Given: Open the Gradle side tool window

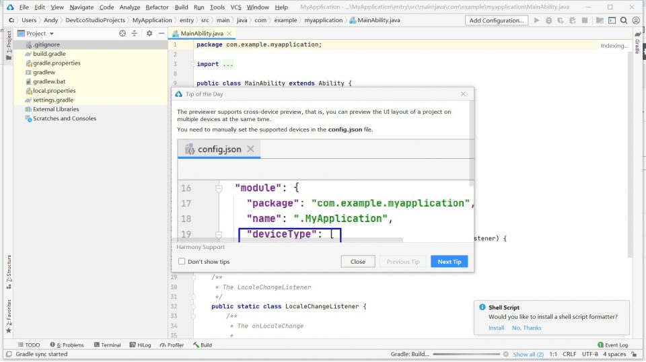Looking at the screenshot, I should [637, 43].
